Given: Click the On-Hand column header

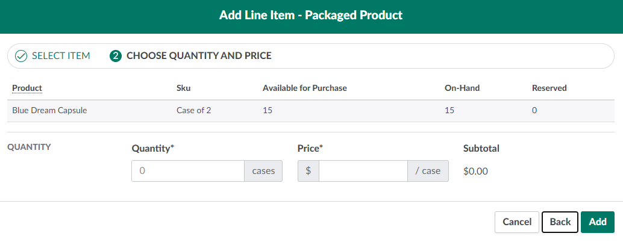Looking at the screenshot, I should 461,88.
